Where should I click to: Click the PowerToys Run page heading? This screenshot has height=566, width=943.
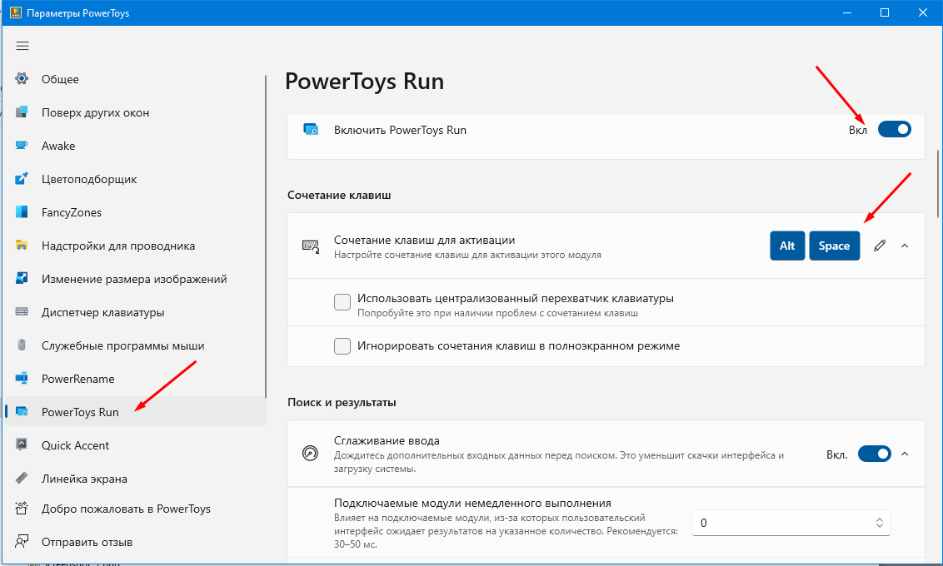(x=364, y=81)
